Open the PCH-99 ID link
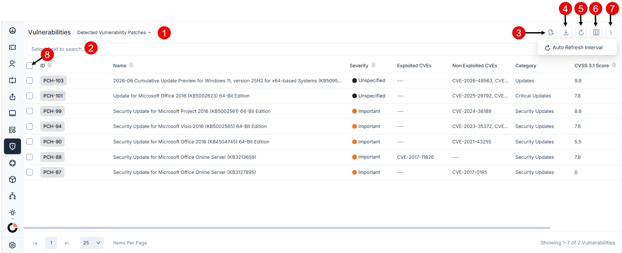Viewport: 622px width, 253px height. coord(52,111)
